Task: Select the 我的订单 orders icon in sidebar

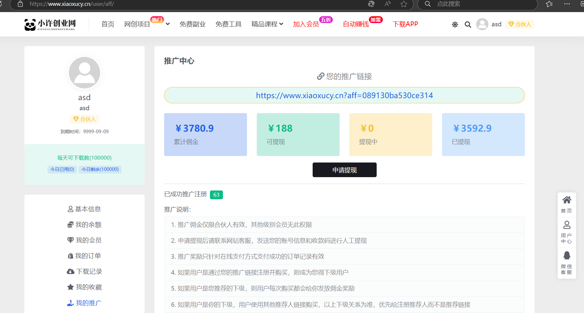Action: (x=71, y=256)
